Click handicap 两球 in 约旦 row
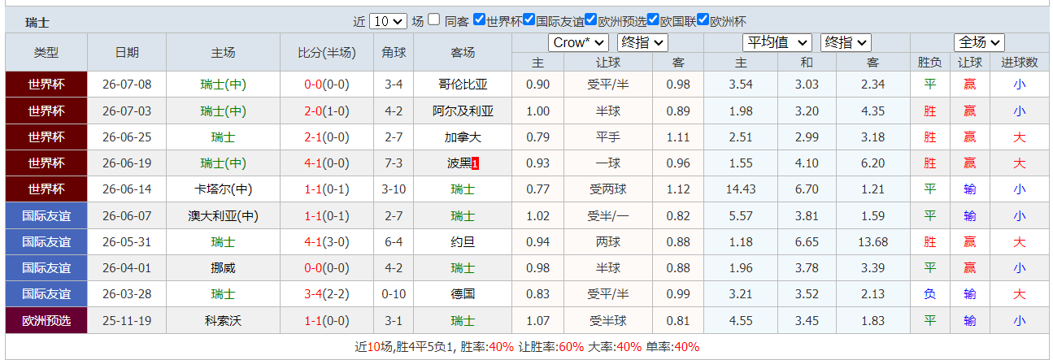This screenshot has width=1053, height=360. pos(607,242)
